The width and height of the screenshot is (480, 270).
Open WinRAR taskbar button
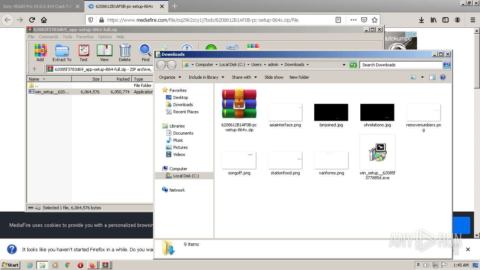pos(105,265)
